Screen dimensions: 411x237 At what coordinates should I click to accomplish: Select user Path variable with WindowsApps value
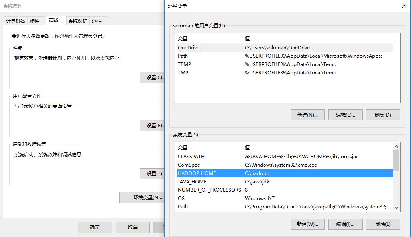point(285,56)
